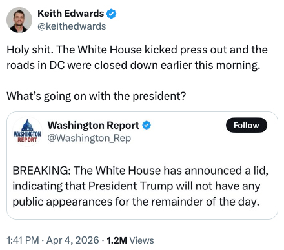This screenshot has width=284, height=250.
Task: Click the verified badge next to Washington Report
Action: click(x=147, y=126)
